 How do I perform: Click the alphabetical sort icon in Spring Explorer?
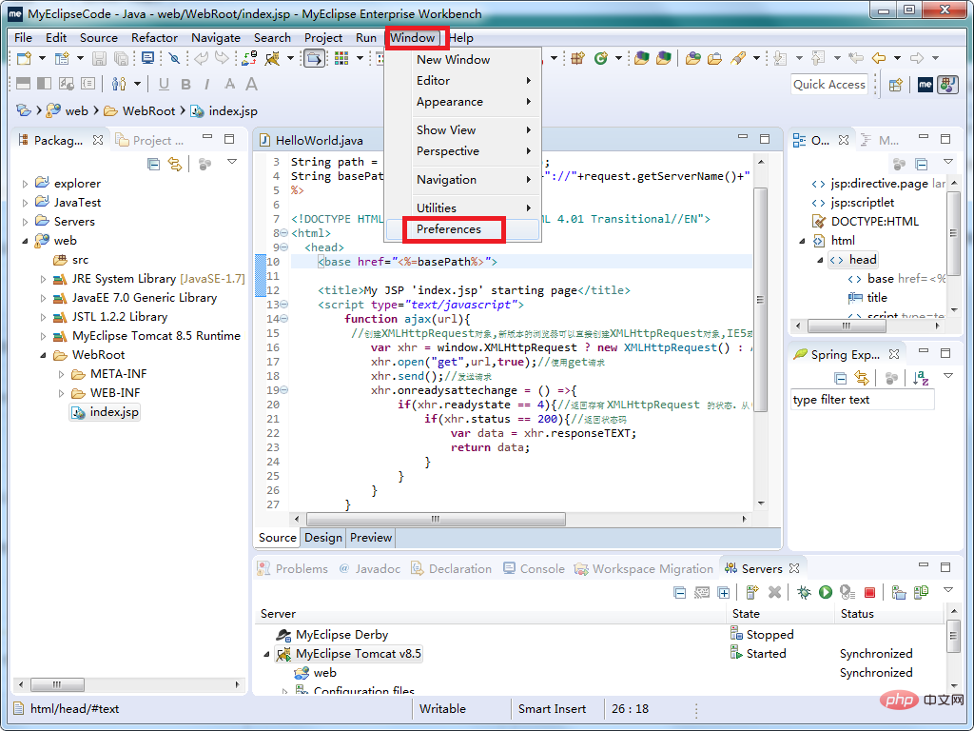[921, 377]
